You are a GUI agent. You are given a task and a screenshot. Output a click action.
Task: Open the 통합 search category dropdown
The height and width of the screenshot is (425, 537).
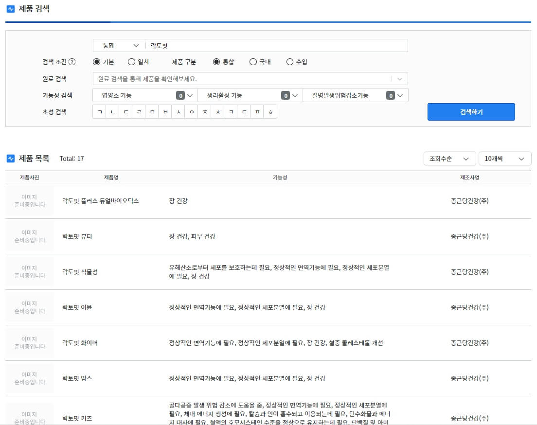119,46
